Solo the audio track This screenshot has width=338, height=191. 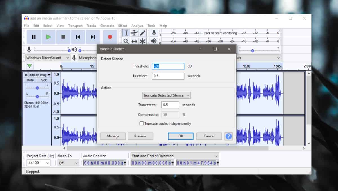[44, 80]
